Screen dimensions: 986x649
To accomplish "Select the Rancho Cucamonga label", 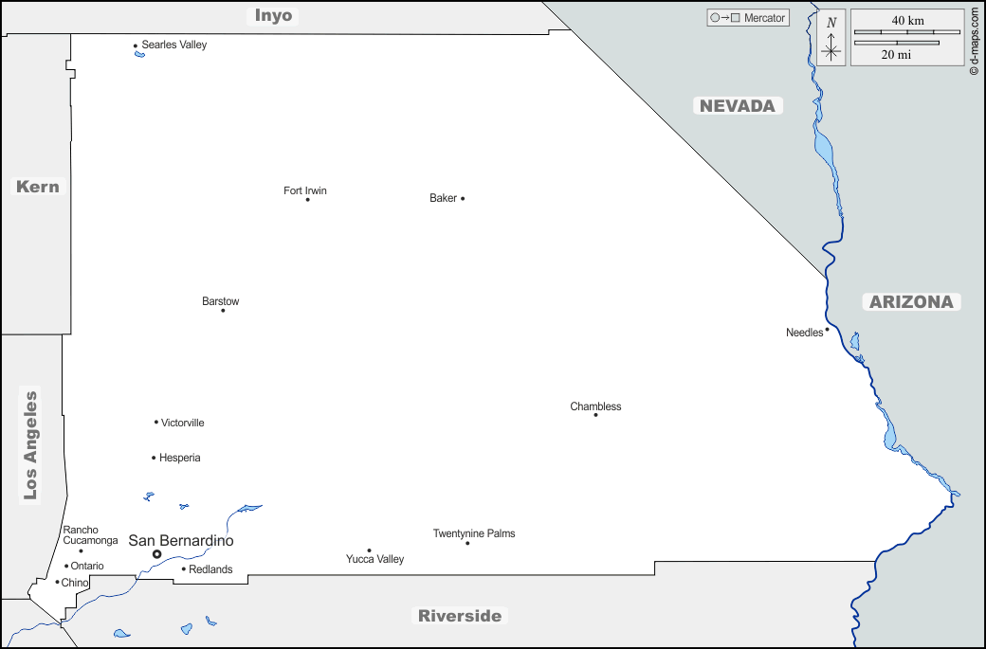I will click(90, 535).
